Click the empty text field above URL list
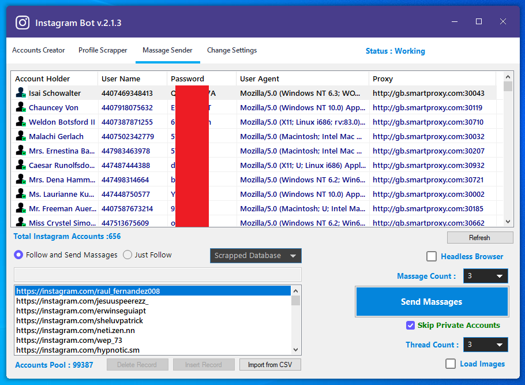525x385 pixels. (157, 274)
